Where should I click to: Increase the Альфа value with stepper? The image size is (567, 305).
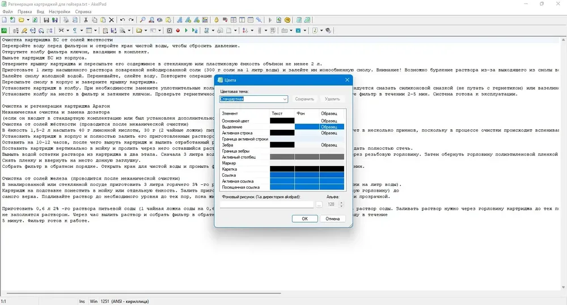[x=341, y=203]
